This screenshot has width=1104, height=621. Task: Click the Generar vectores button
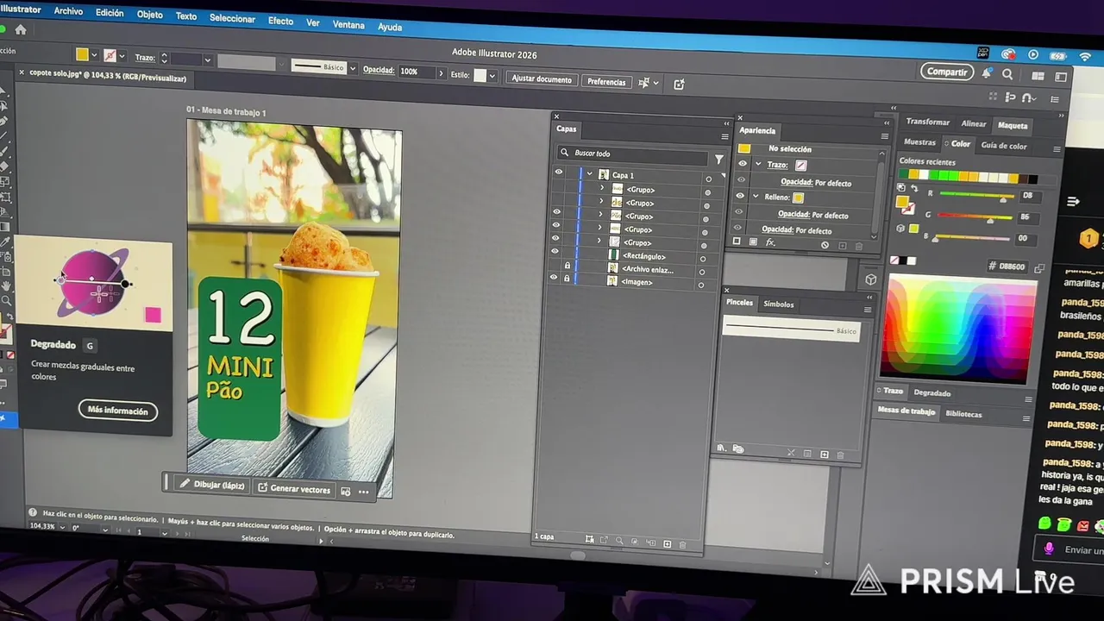tap(293, 489)
